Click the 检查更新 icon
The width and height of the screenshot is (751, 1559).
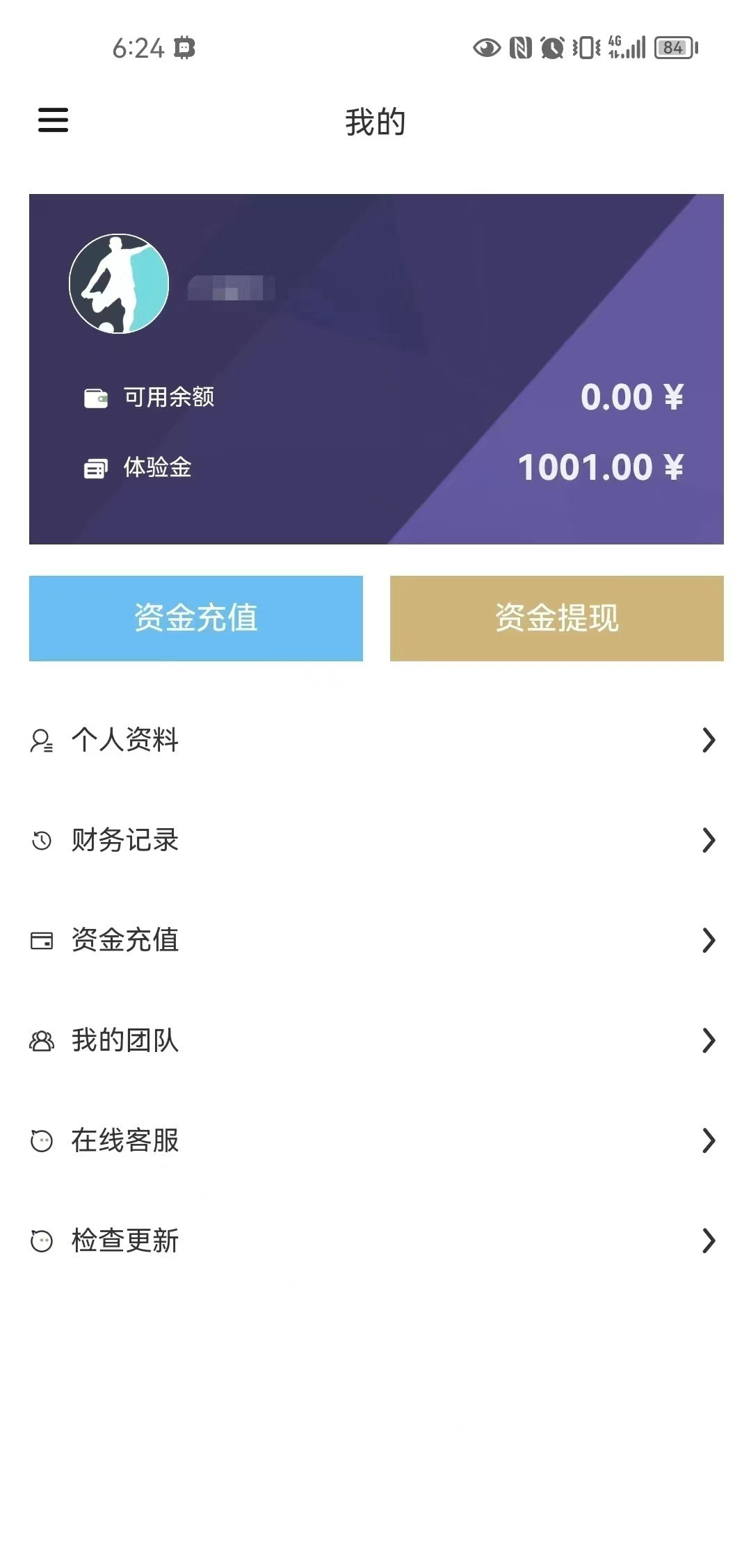click(x=42, y=1241)
